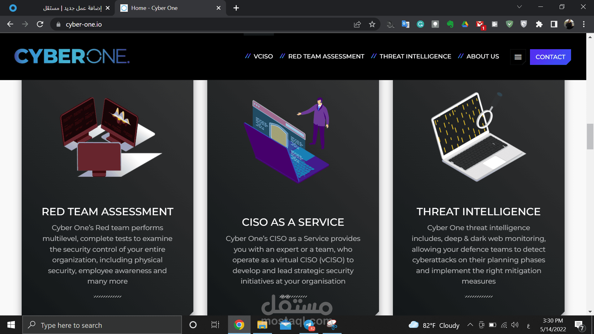Reload the current page
Screen dimensions: 594x334
pyautogui.click(x=40, y=24)
